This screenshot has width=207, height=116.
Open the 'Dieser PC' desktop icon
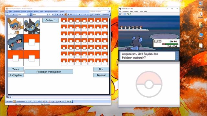click(x=201, y=36)
